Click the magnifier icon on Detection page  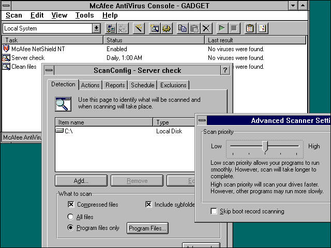click(63, 104)
